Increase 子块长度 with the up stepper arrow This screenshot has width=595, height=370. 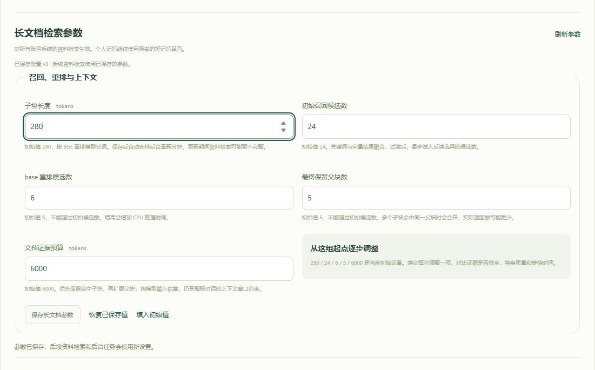(283, 123)
